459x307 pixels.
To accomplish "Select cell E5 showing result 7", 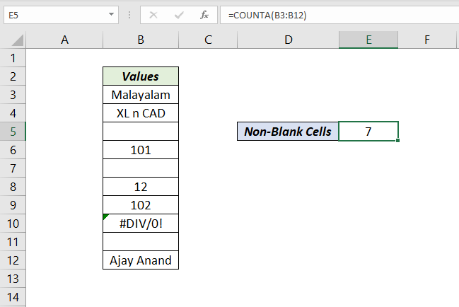I will coord(368,131).
